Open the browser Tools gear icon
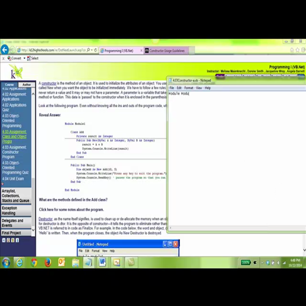 click(303, 50)
